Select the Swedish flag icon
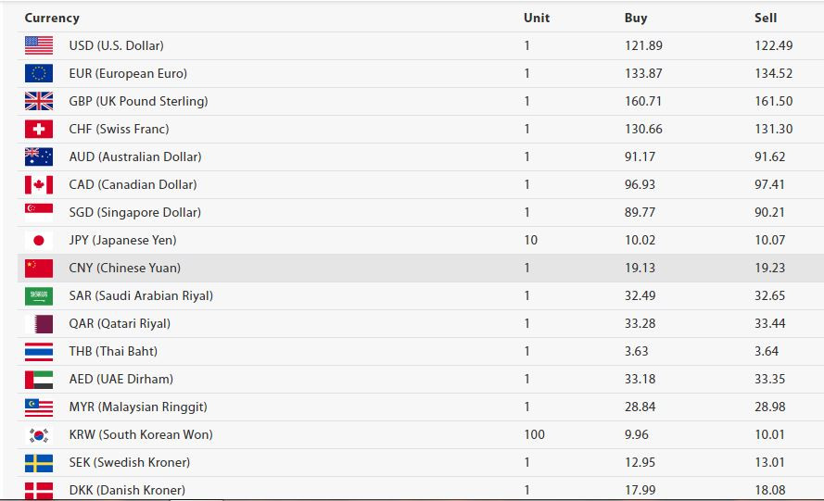Image resolution: width=824 pixels, height=501 pixels. pos(39,463)
